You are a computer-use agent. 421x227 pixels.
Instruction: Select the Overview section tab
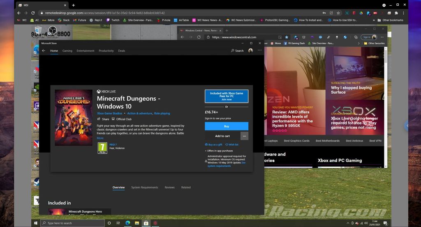(x=118, y=187)
